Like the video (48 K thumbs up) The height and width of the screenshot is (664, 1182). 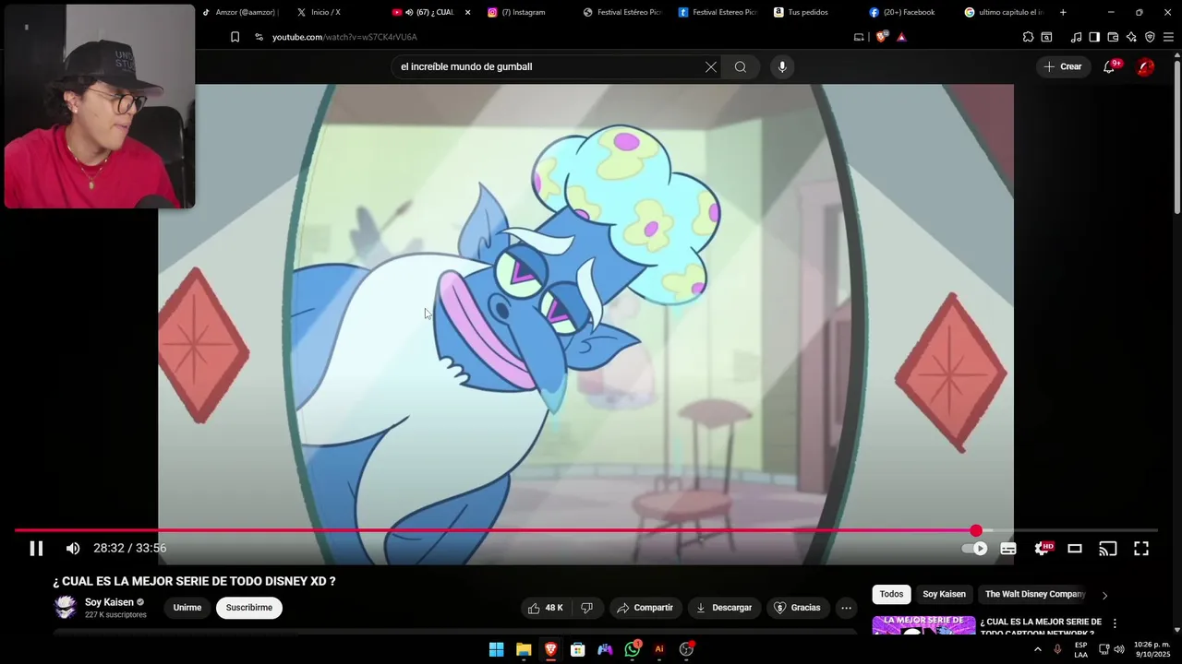pyautogui.click(x=545, y=608)
